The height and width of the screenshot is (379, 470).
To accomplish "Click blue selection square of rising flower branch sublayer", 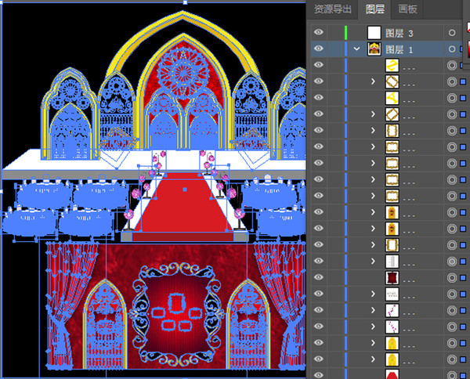I will [463, 310].
